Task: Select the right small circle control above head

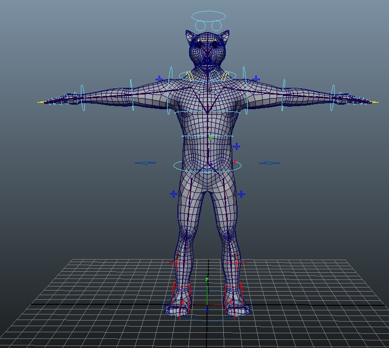Action: pos(216,26)
